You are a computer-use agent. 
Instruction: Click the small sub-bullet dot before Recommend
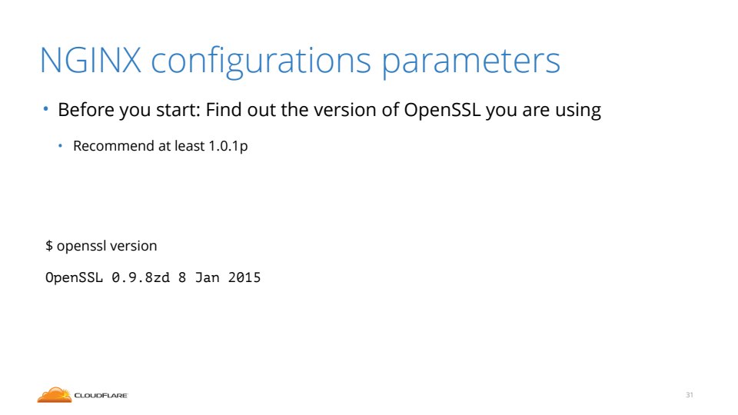[61, 145]
